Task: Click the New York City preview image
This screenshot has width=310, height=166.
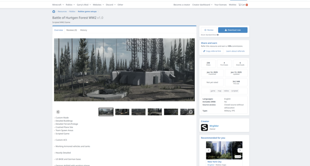Action: tap(224, 150)
